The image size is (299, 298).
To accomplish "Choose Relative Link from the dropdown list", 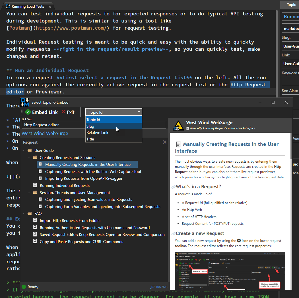I will coord(114,132).
